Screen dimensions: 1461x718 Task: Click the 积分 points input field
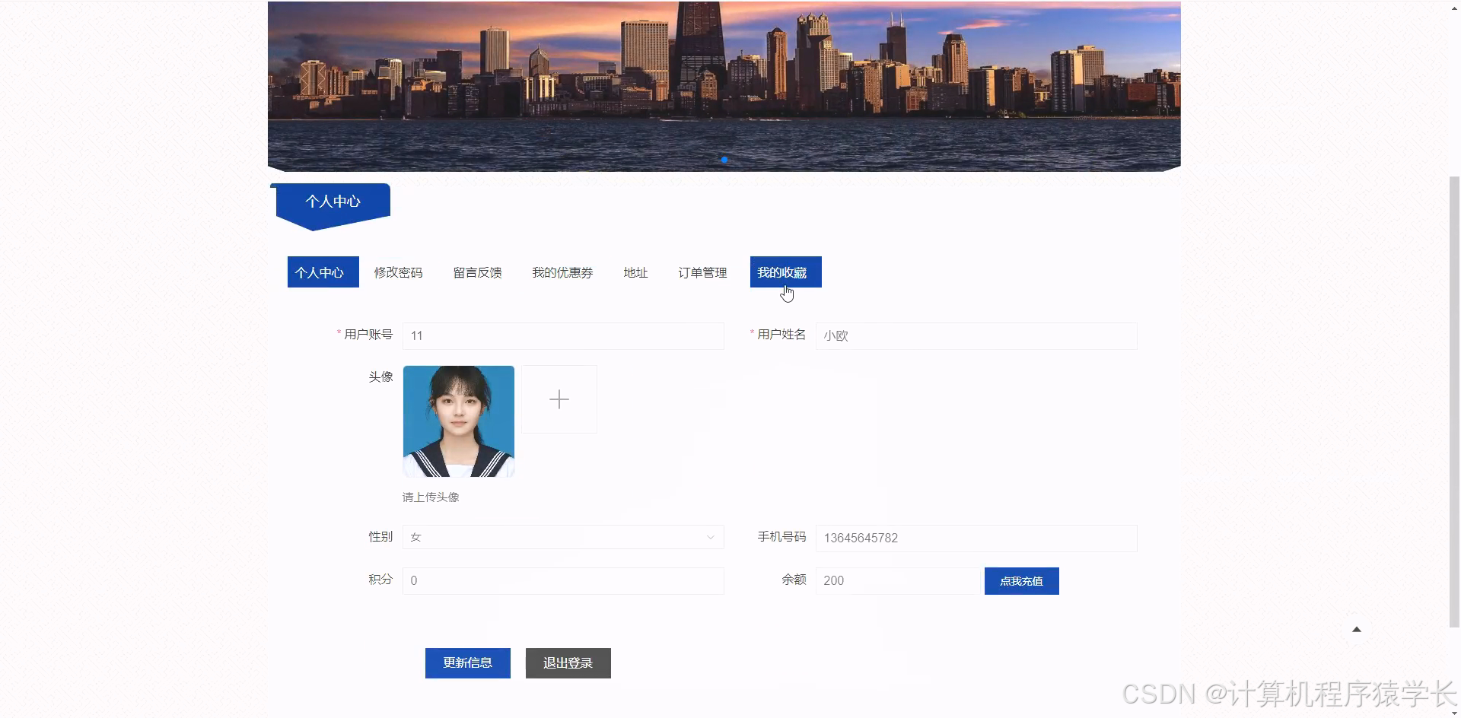[x=562, y=580]
